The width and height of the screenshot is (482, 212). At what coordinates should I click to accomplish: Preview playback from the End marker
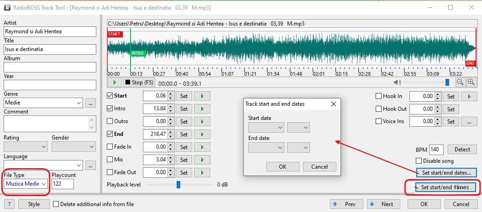(202, 134)
